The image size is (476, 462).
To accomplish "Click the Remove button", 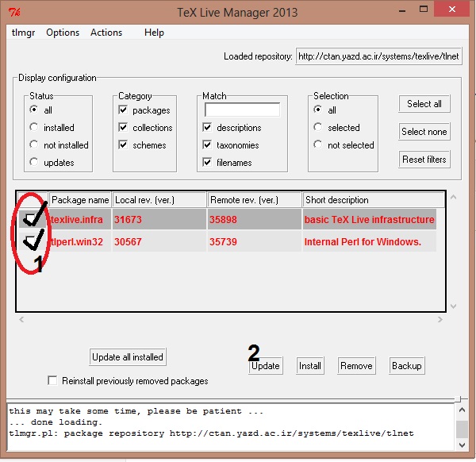I will coord(356,366).
